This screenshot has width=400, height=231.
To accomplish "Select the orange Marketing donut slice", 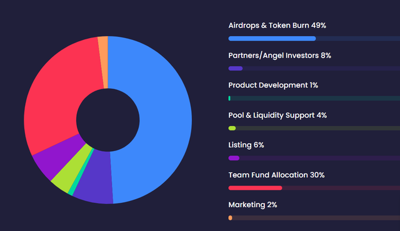I will pos(103,61).
